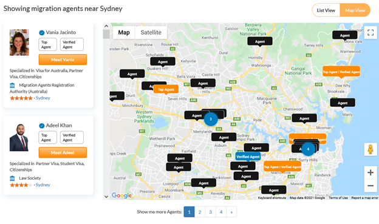Click Agent marker near Quakers Hill
379x224 pixels.
click(x=163, y=62)
